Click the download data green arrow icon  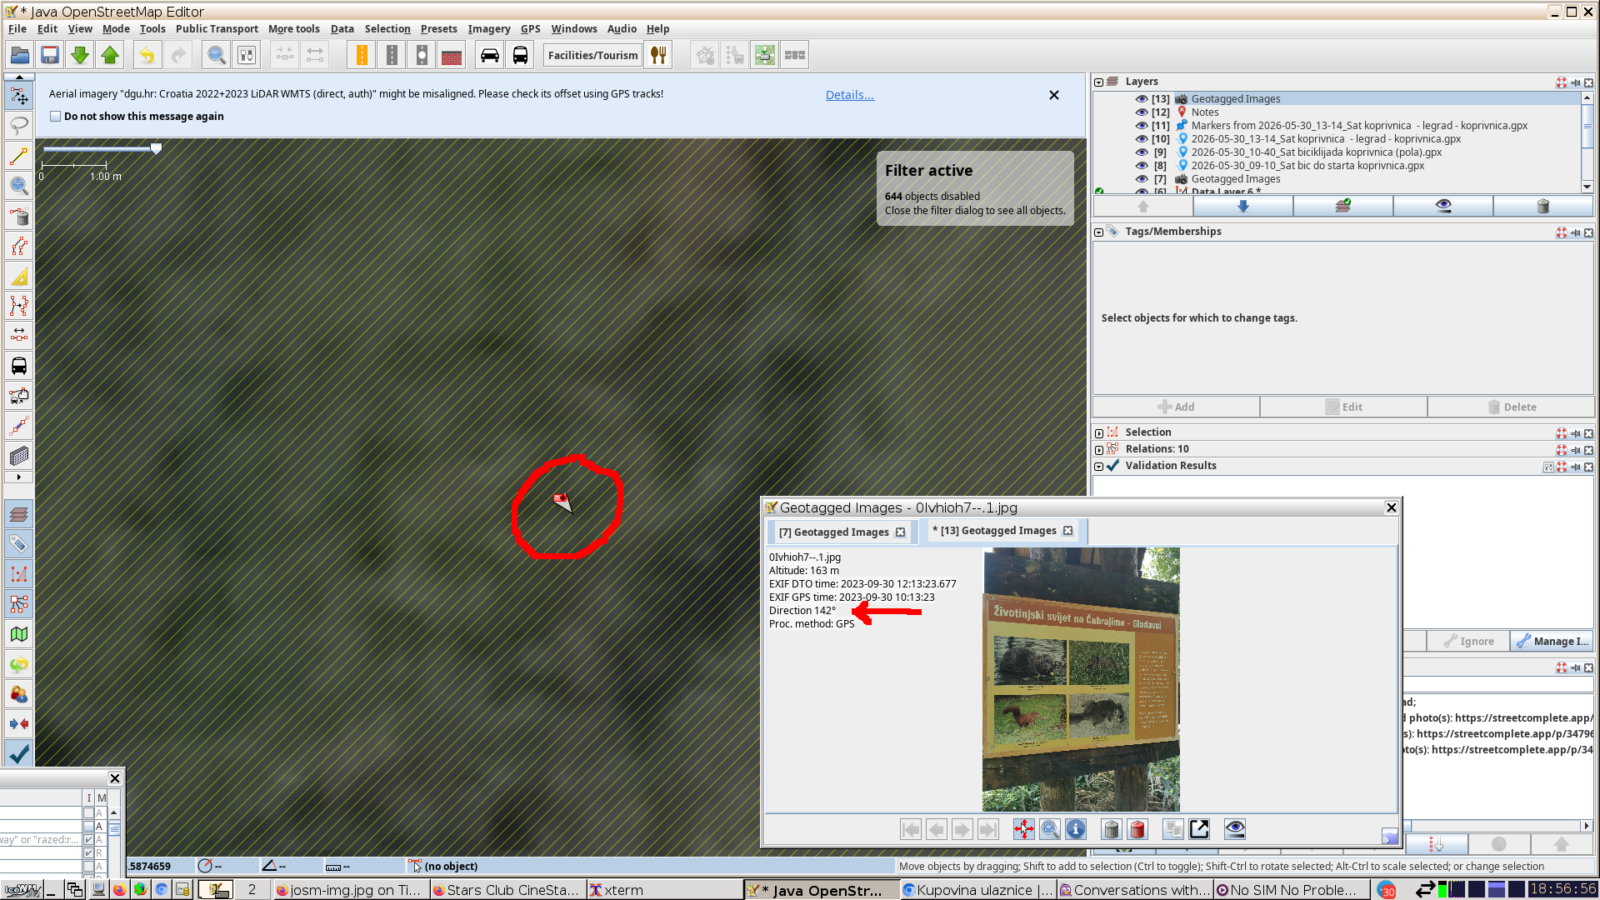[80, 56]
